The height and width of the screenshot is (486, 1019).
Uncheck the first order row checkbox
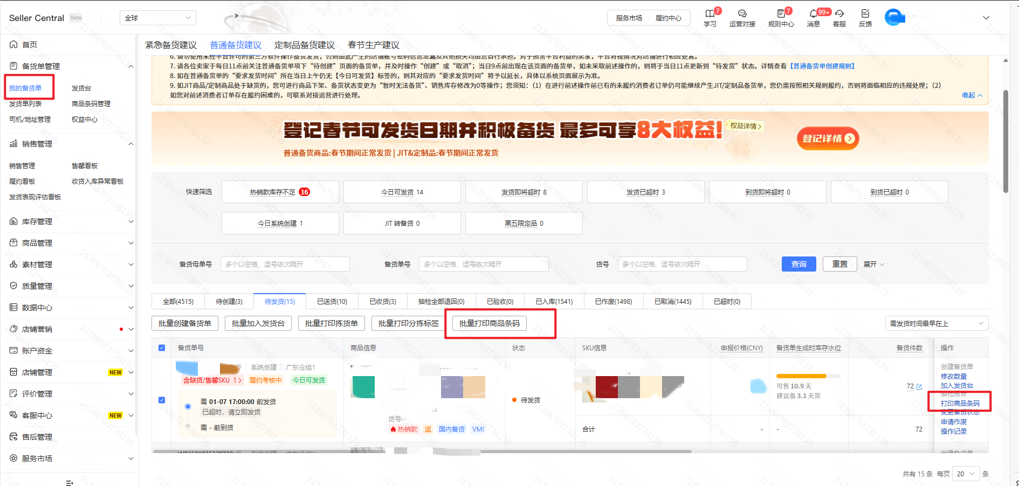pyautogui.click(x=162, y=400)
